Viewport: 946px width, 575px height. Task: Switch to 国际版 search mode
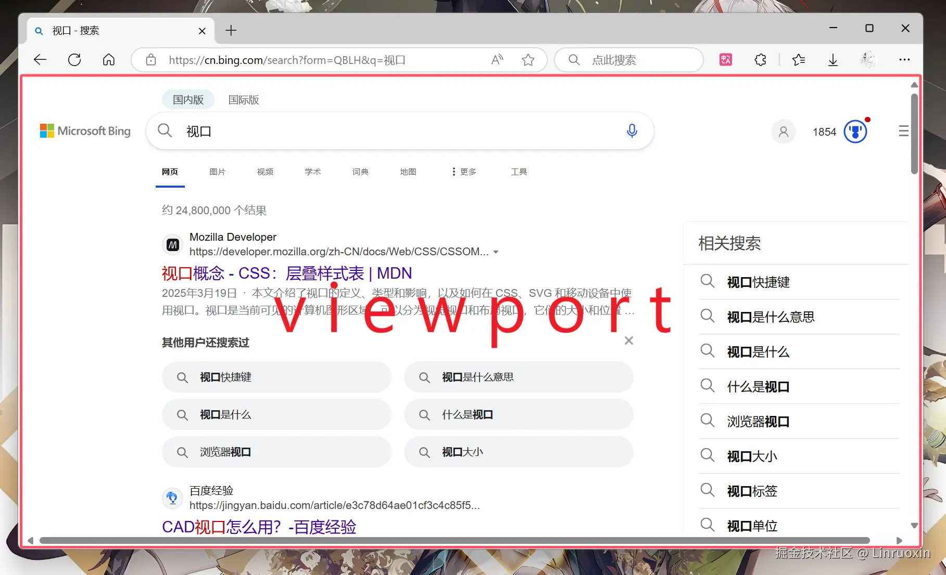pos(244,100)
